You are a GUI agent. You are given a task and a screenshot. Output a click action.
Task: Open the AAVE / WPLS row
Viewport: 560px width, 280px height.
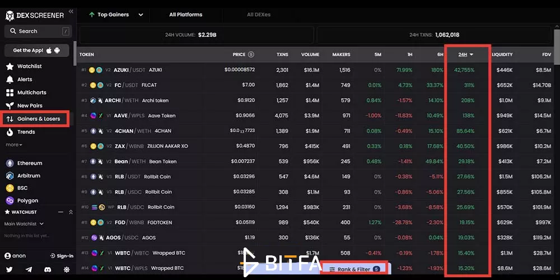316,116
